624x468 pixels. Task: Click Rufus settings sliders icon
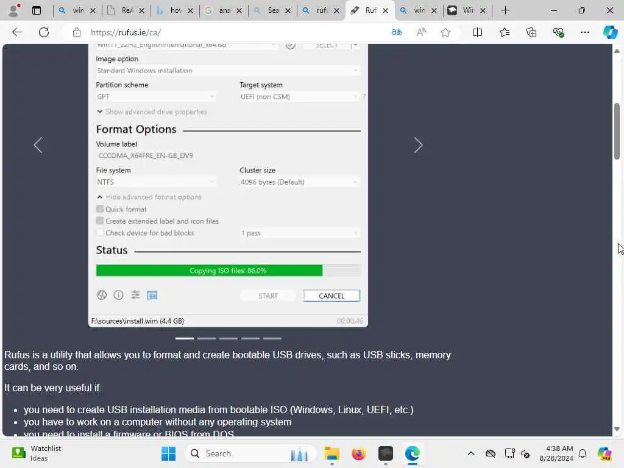tap(135, 295)
